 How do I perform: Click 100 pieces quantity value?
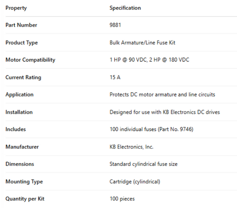click(122, 199)
